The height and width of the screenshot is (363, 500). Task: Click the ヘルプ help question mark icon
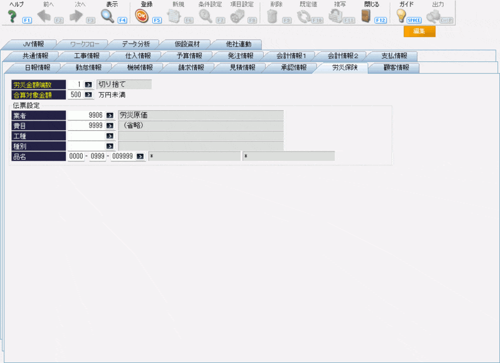click(11, 16)
